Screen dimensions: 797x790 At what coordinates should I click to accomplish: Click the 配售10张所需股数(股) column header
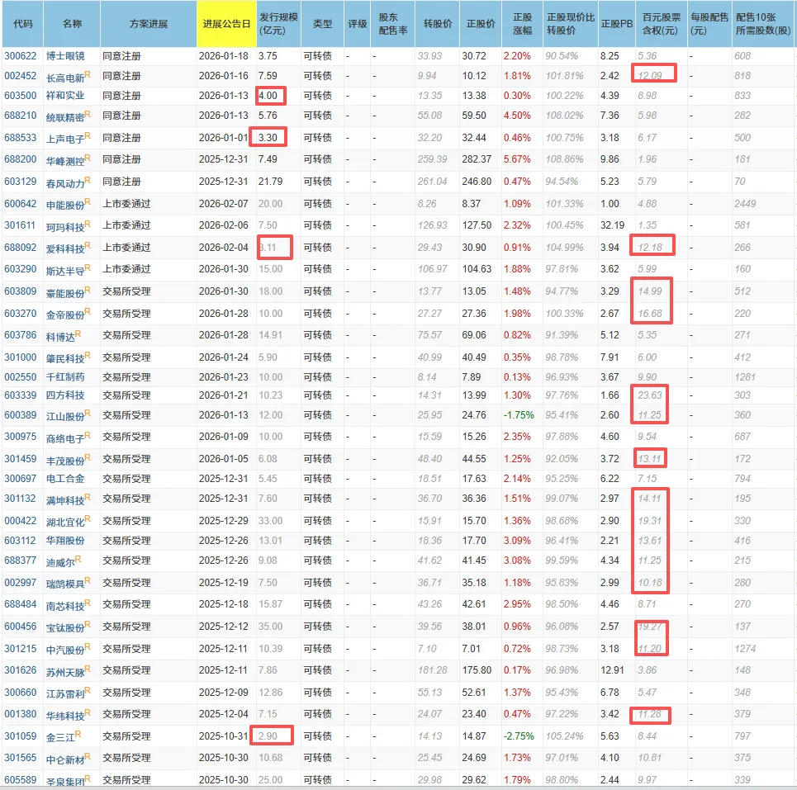pos(763,24)
